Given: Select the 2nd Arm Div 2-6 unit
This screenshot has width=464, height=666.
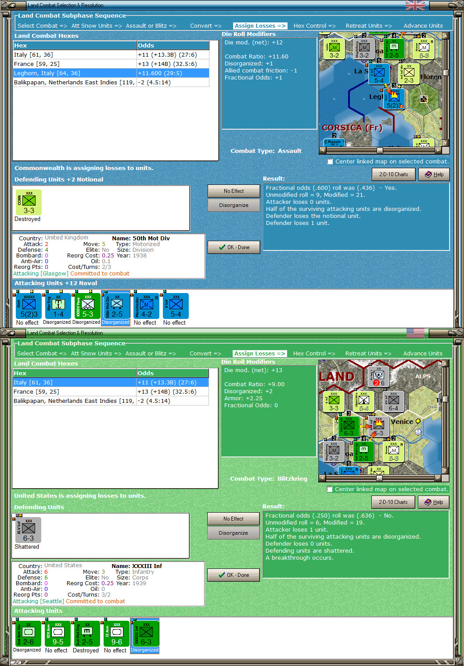Looking at the screenshot, I should 29,633.
